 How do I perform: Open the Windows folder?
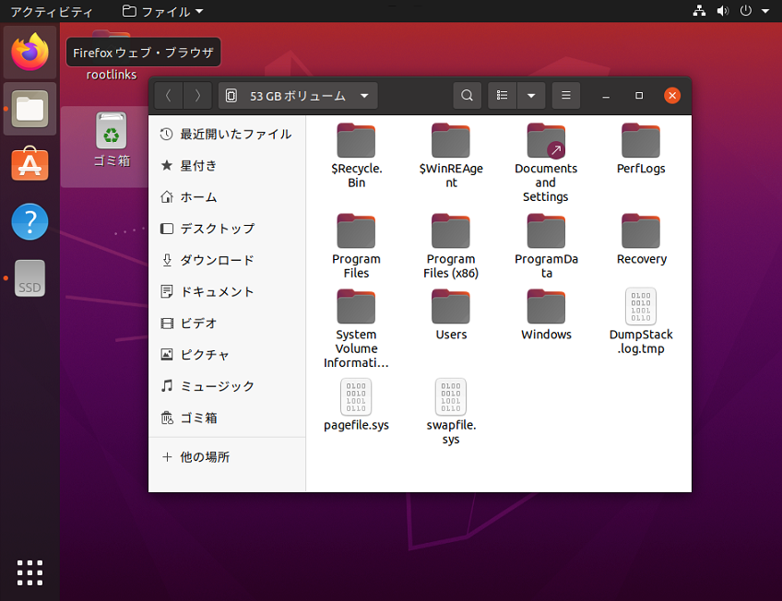(x=546, y=314)
